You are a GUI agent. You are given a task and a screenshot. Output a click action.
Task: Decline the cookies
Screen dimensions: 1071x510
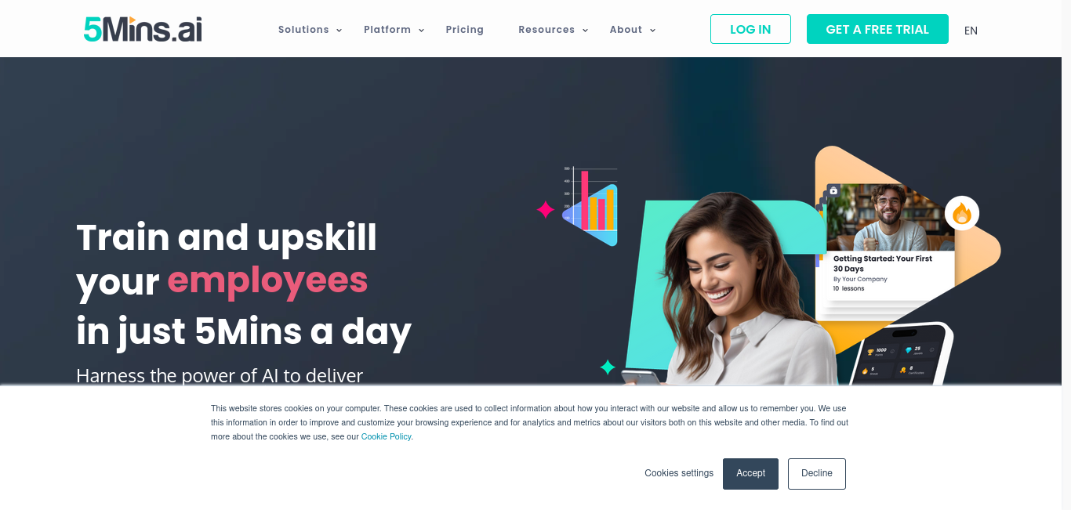pos(817,473)
